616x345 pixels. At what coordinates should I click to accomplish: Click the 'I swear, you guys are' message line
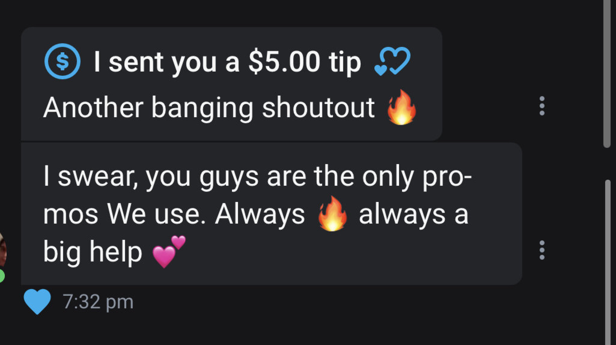[x=175, y=177]
